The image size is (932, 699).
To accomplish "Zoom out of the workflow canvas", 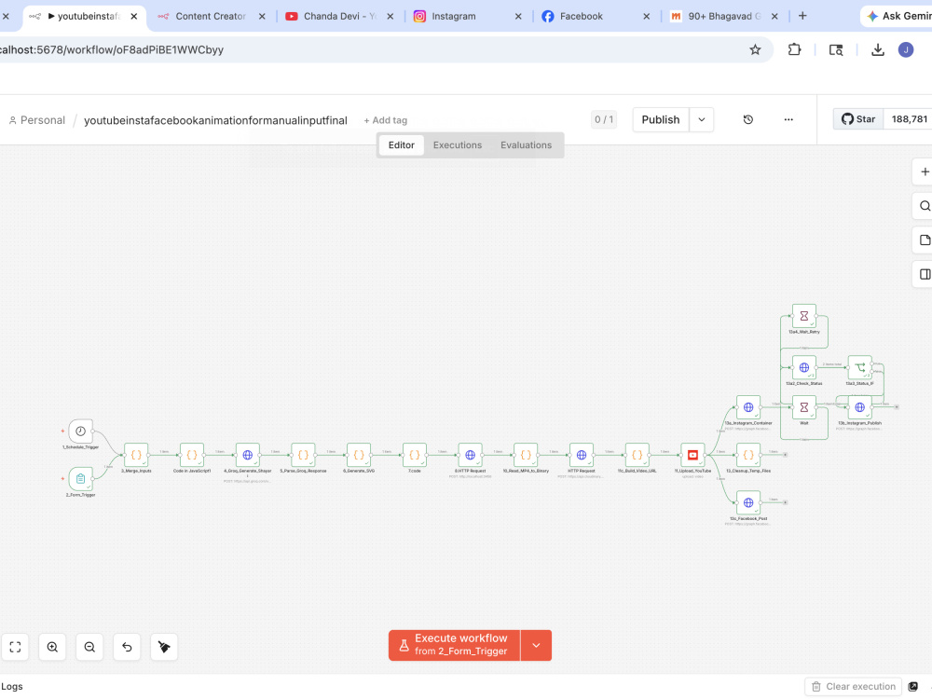I will (x=89, y=647).
